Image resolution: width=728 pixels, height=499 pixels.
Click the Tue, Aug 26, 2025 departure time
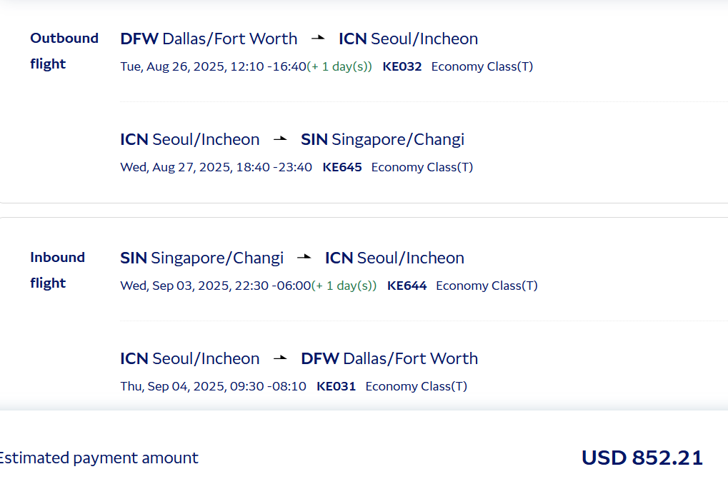[x=213, y=66]
